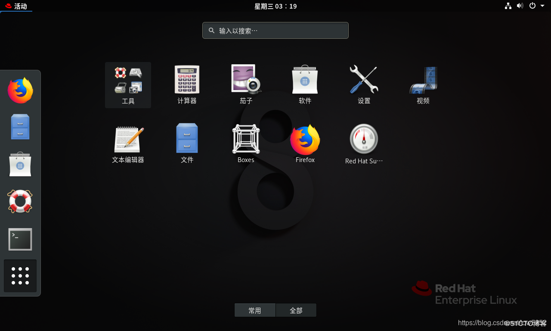Launch the 文件 (Files) manager
The image size is (551, 331).
(x=187, y=143)
